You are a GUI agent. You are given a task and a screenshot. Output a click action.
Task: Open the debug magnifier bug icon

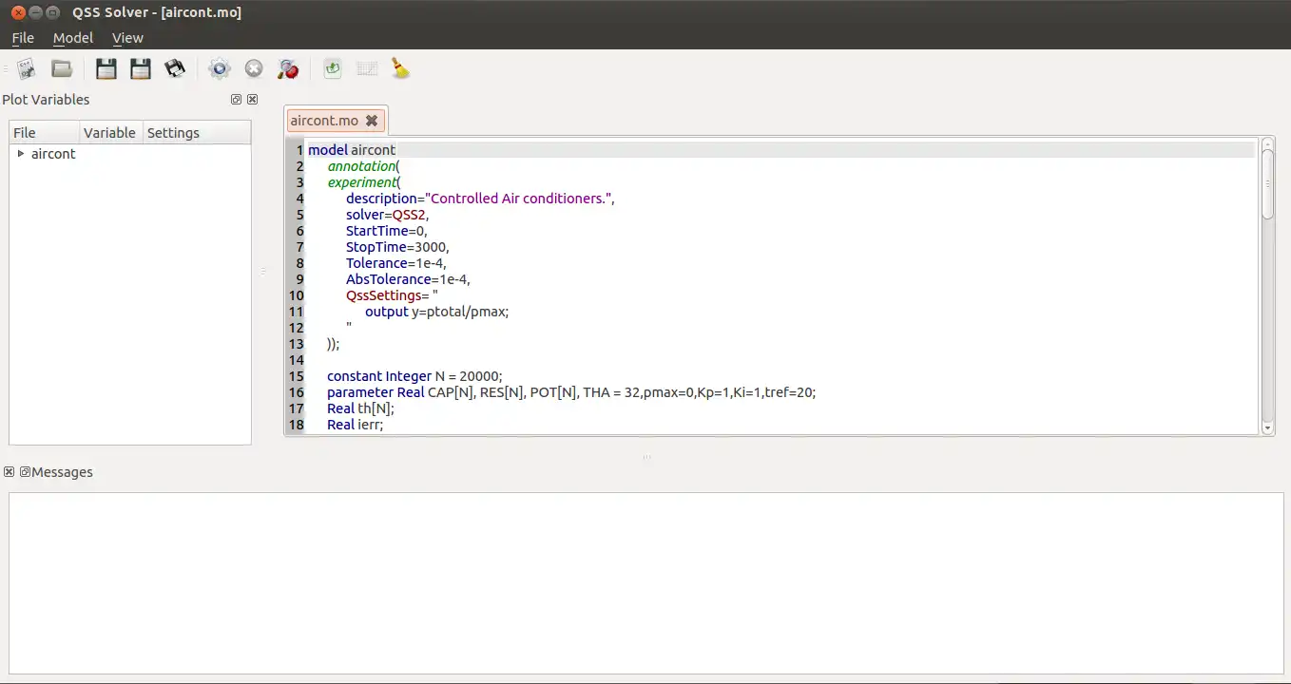tap(288, 68)
